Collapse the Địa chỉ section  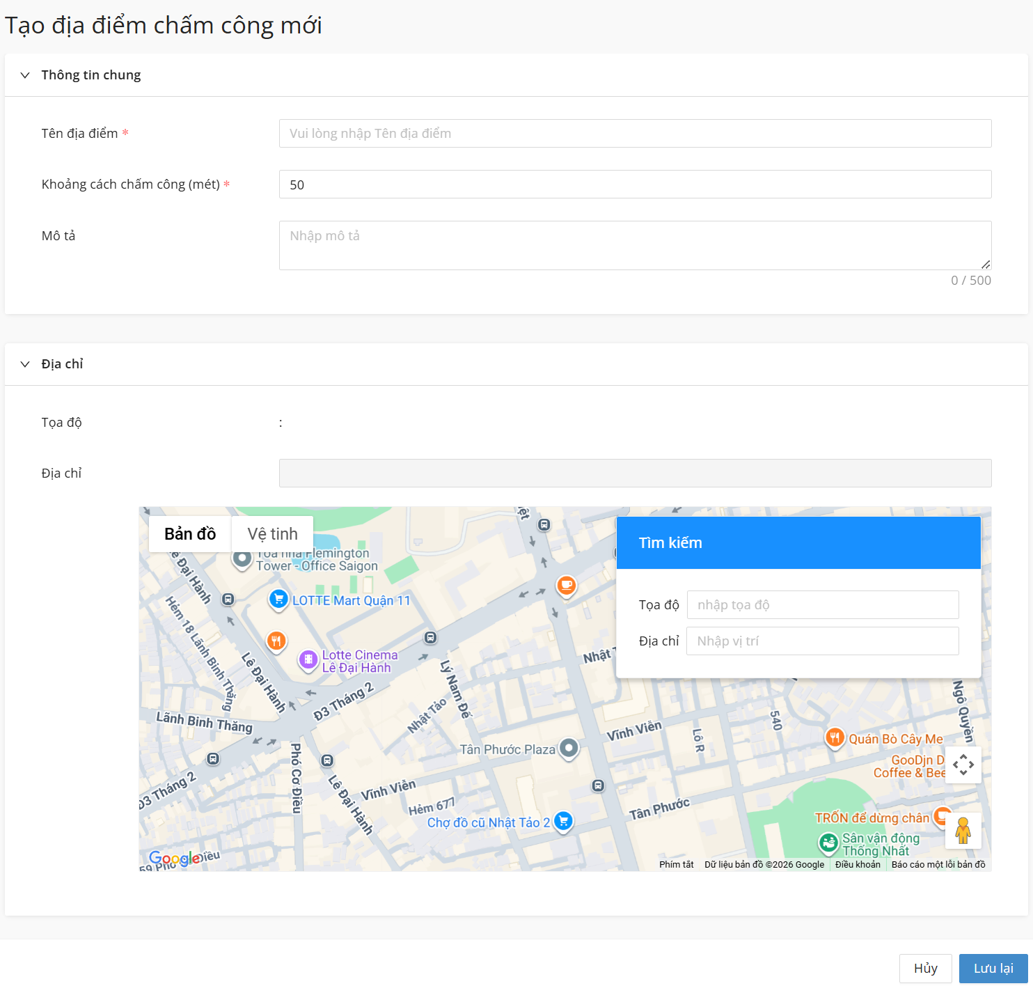(x=25, y=364)
